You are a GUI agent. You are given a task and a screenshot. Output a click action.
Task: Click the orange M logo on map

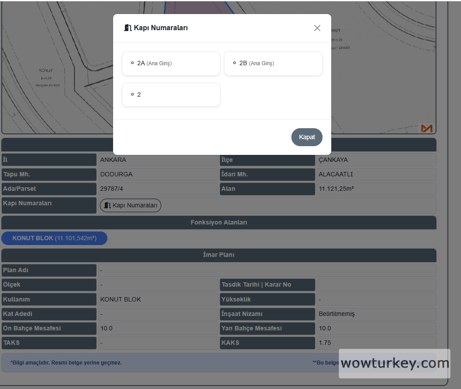pyautogui.click(x=426, y=128)
